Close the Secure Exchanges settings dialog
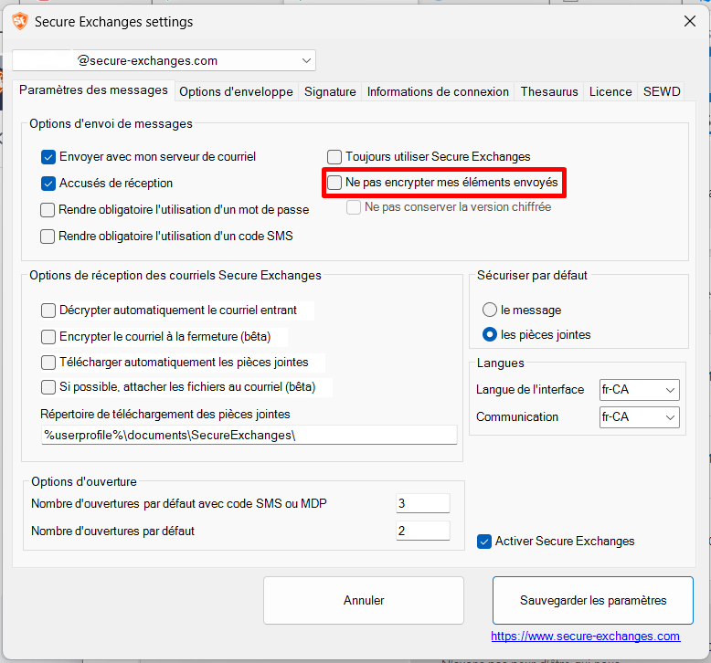711x663 pixels. click(690, 21)
